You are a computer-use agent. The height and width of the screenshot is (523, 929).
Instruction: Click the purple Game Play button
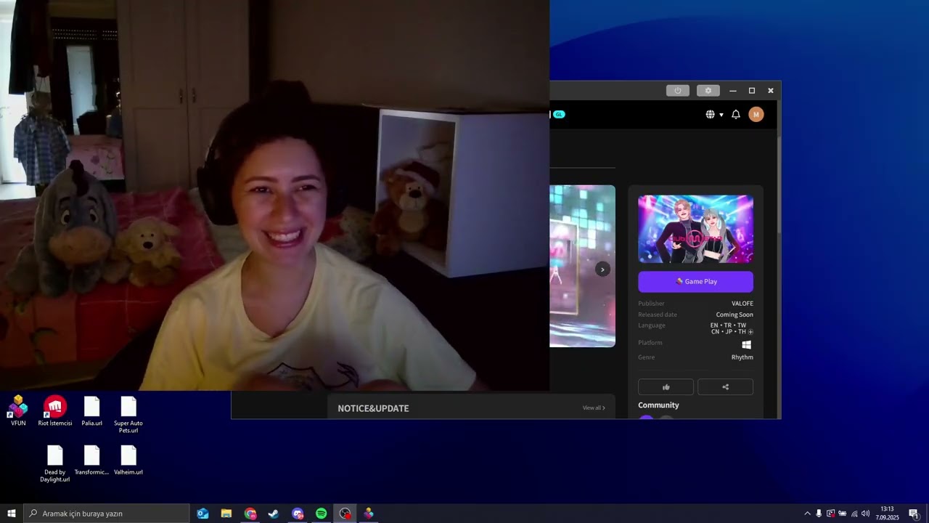(x=695, y=282)
